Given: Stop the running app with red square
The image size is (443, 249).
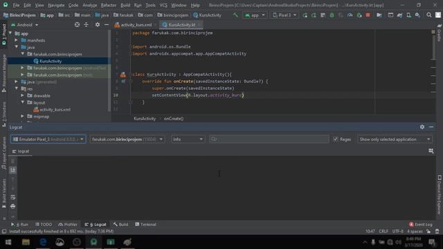Looking at the screenshot, I should tap(368, 15).
